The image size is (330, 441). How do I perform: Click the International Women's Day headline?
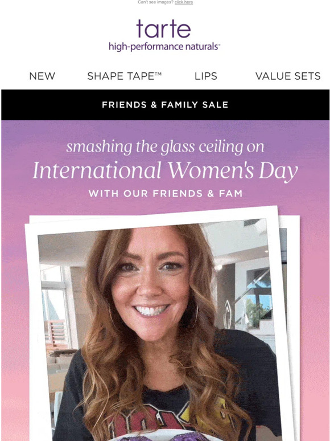coord(165,171)
